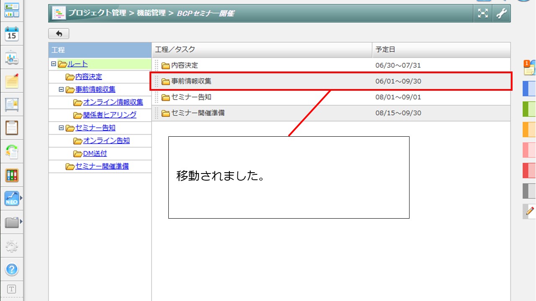Go to 機能管理 in the breadcrumb
Image resolution: width=536 pixels, height=301 pixels.
tap(151, 13)
